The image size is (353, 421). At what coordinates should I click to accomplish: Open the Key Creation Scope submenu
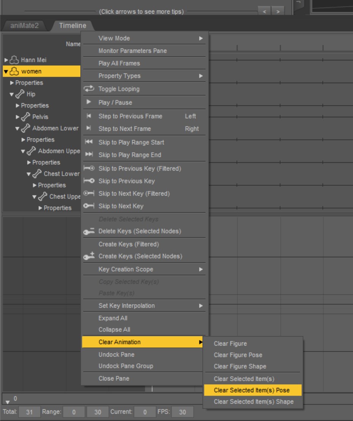[x=144, y=269]
